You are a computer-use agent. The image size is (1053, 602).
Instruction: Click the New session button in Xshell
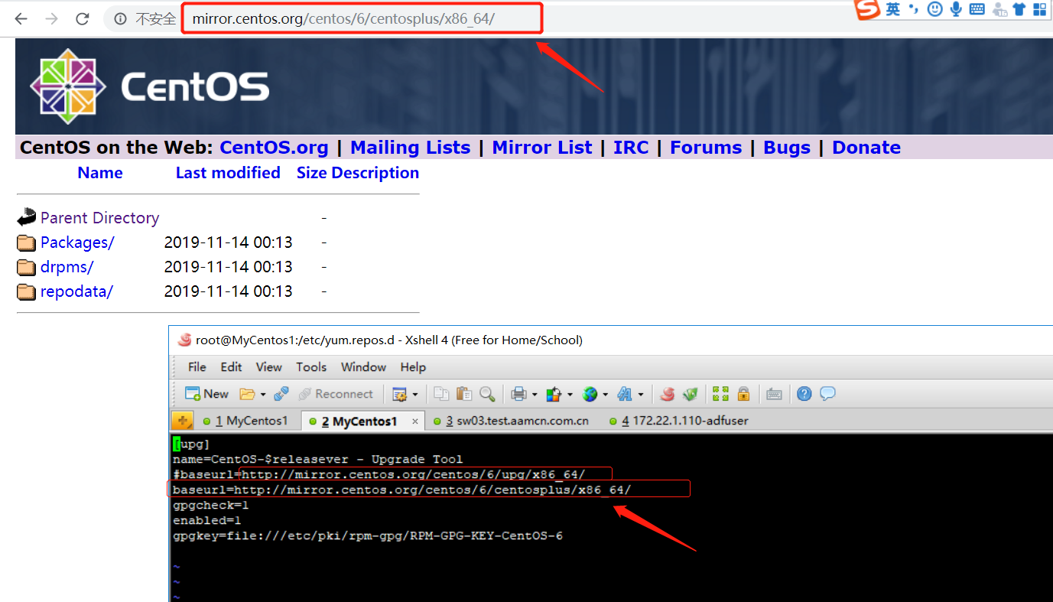pos(206,394)
